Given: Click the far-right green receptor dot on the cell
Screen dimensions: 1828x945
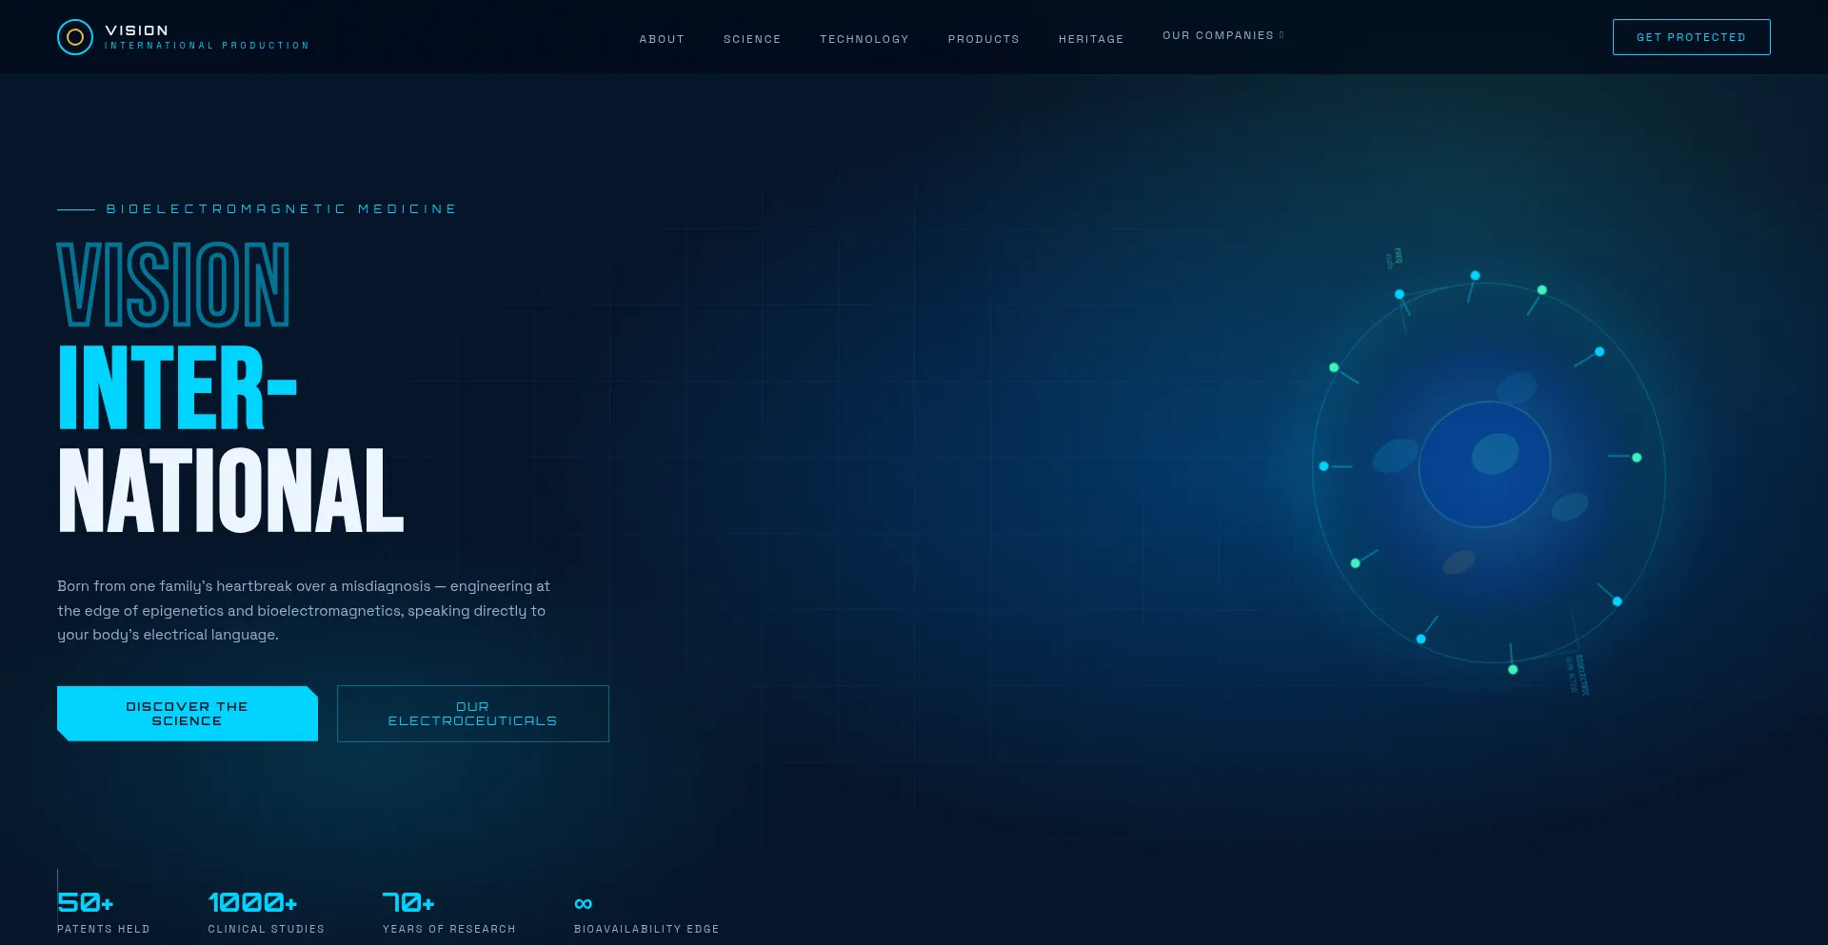Looking at the screenshot, I should 1637,458.
